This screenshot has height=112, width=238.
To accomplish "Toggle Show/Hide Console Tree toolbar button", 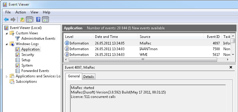I will click(x=29, y=19).
